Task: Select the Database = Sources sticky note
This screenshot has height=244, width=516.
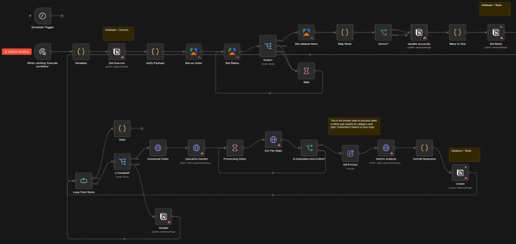Action: coord(118,34)
